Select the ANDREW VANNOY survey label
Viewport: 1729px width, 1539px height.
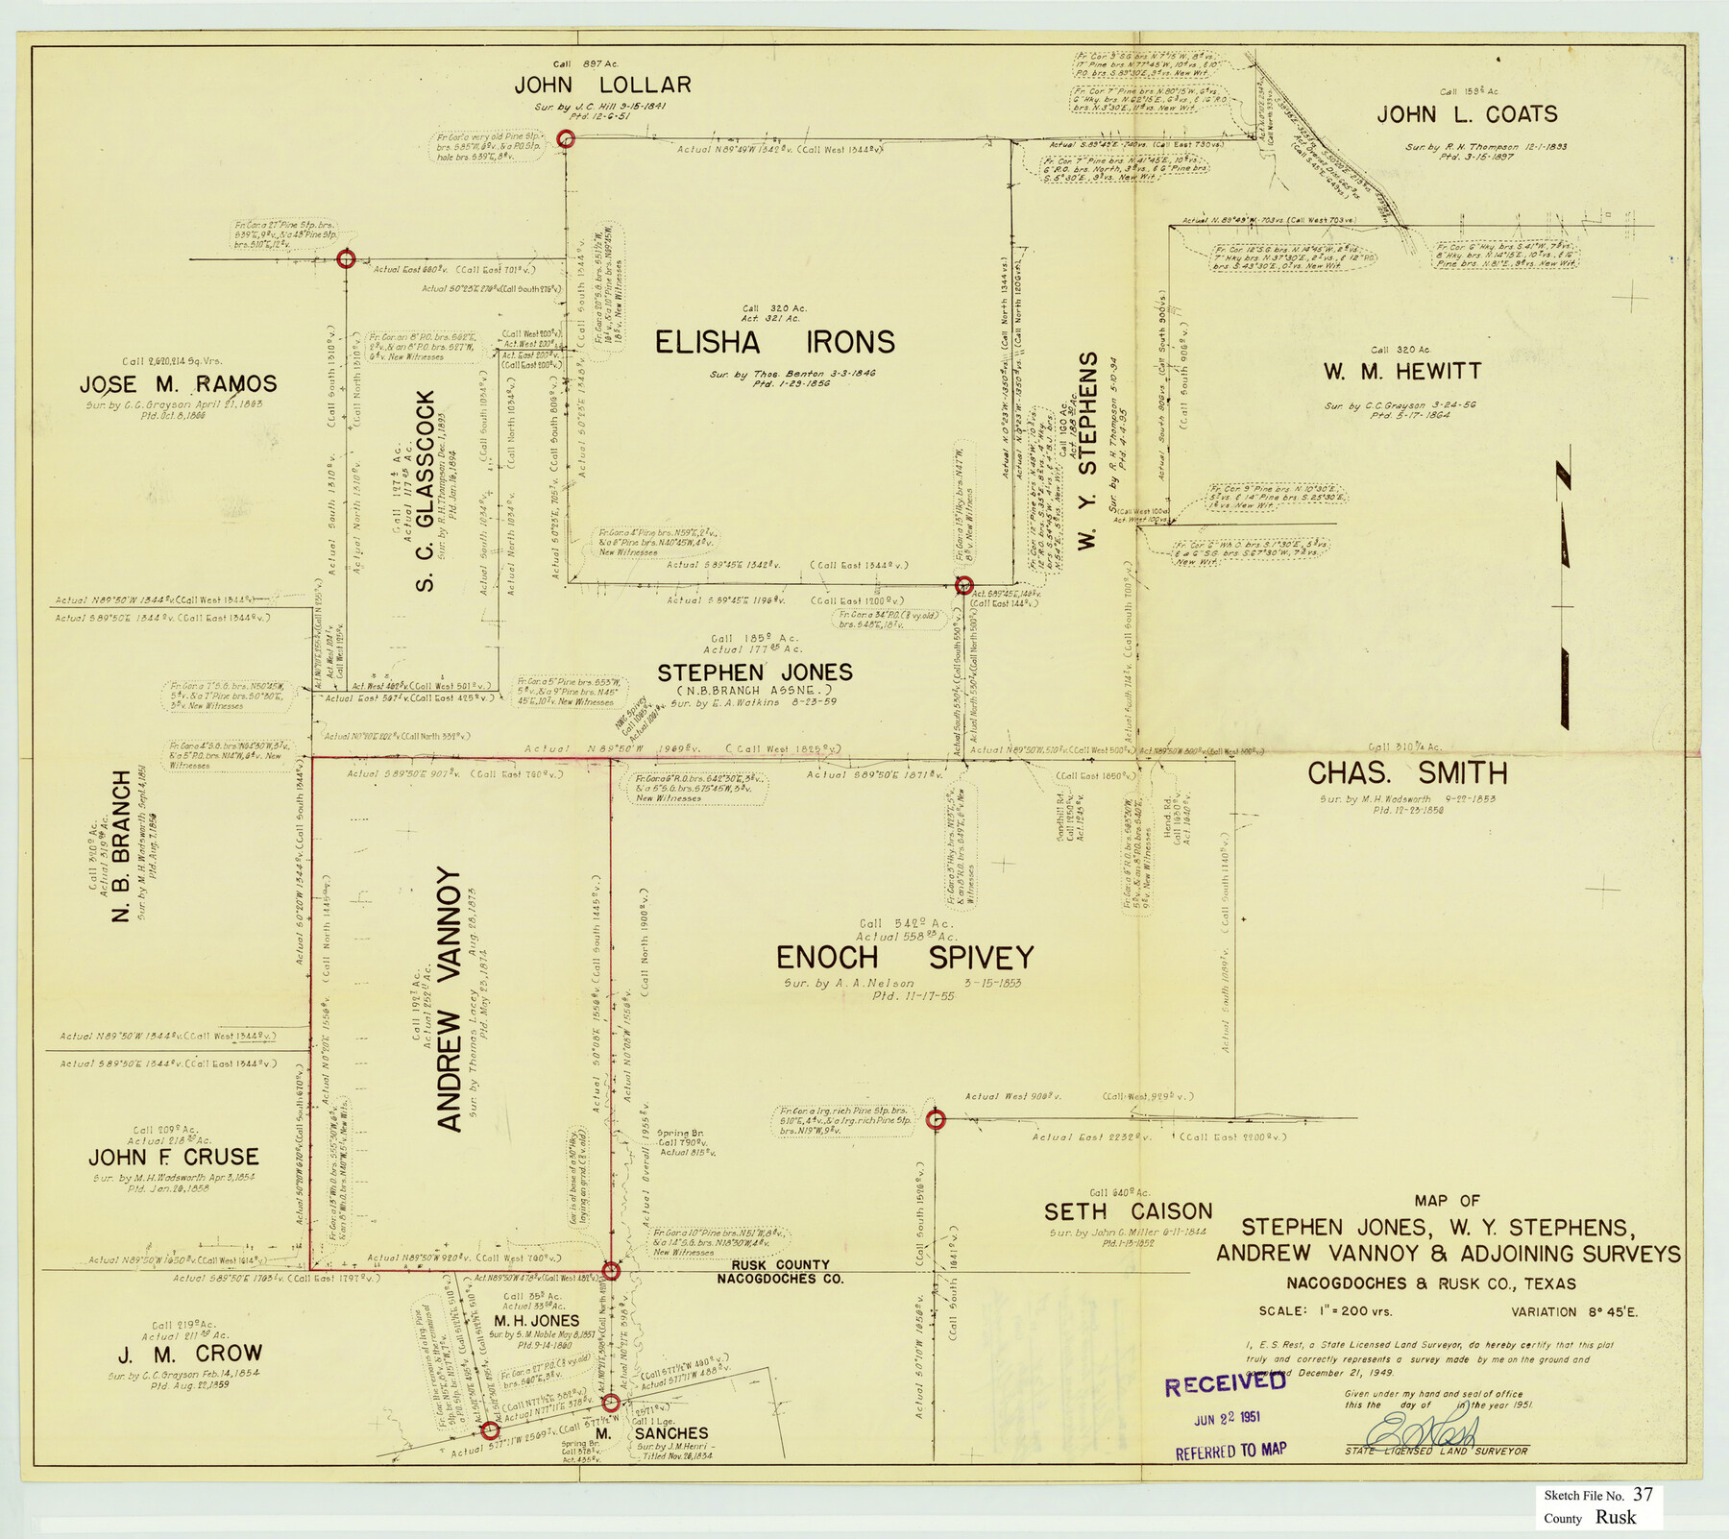pos(449,999)
